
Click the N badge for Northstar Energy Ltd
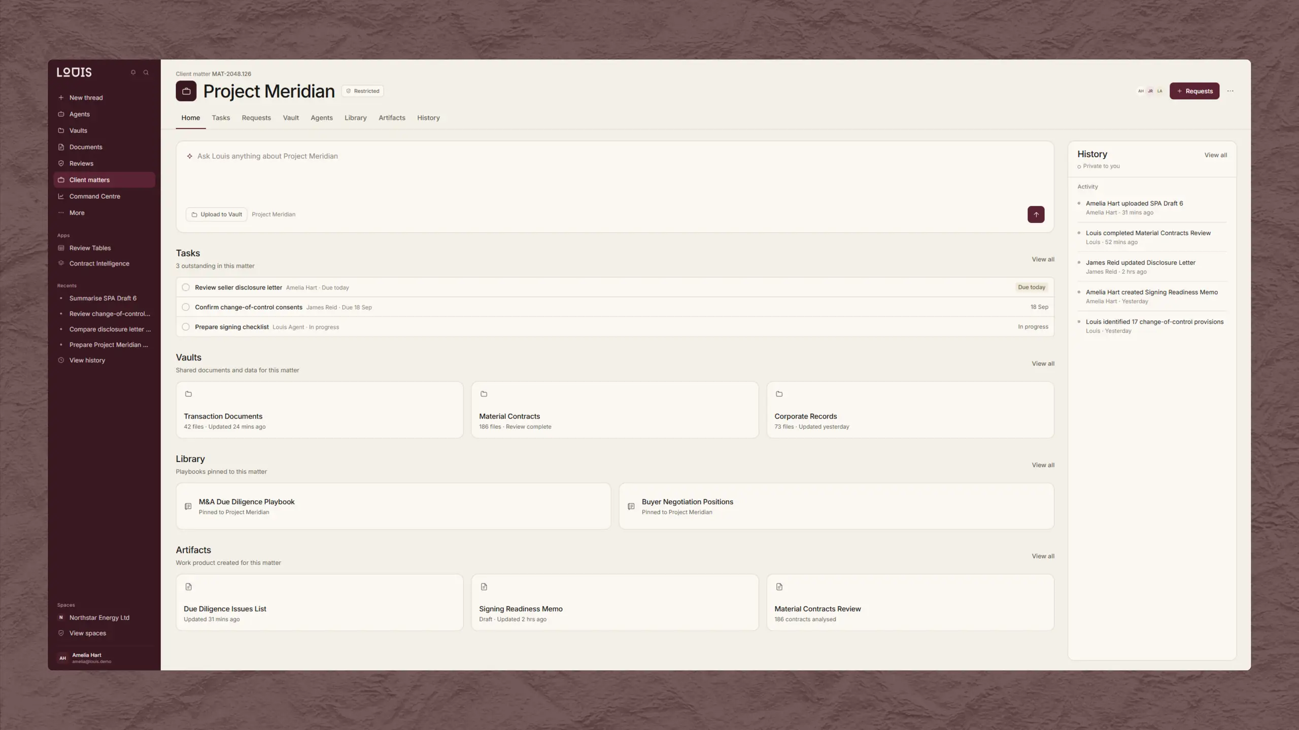click(x=61, y=617)
